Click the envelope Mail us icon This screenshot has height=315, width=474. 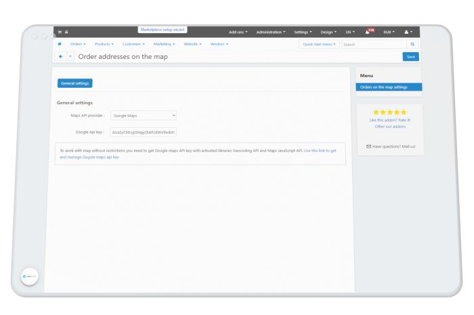pos(368,146)
